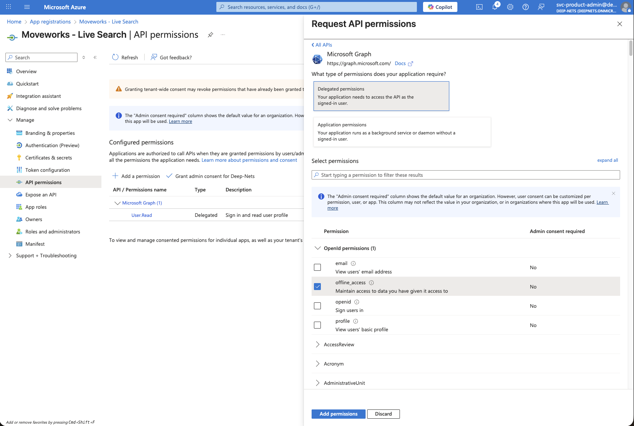This screenshot has width=634, height=426.
Task: Open Manifest menu item
Action: 35,244
